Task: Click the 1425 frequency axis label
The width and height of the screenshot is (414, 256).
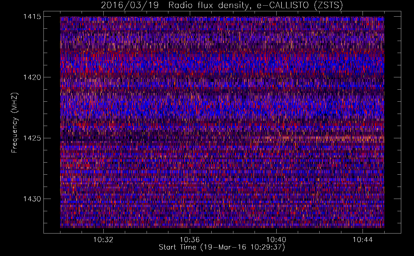Action: click(x=32, y=138)
